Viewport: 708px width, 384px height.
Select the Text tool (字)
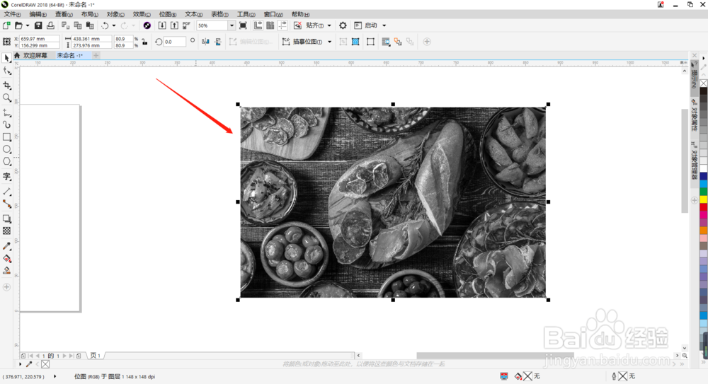6,176
